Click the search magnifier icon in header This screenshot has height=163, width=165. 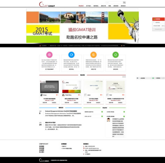[x=124, y=2]
